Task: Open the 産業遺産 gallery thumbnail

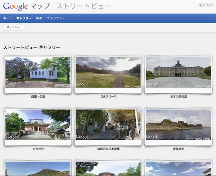Action: [178, 125]
